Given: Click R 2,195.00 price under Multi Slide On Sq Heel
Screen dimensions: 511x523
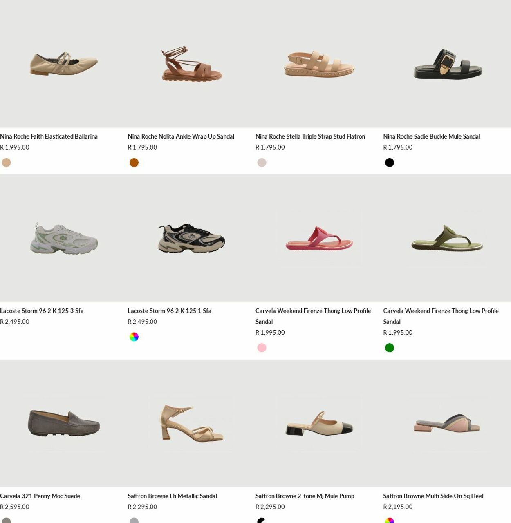Looking at the screenshot, I should point(398,507).
